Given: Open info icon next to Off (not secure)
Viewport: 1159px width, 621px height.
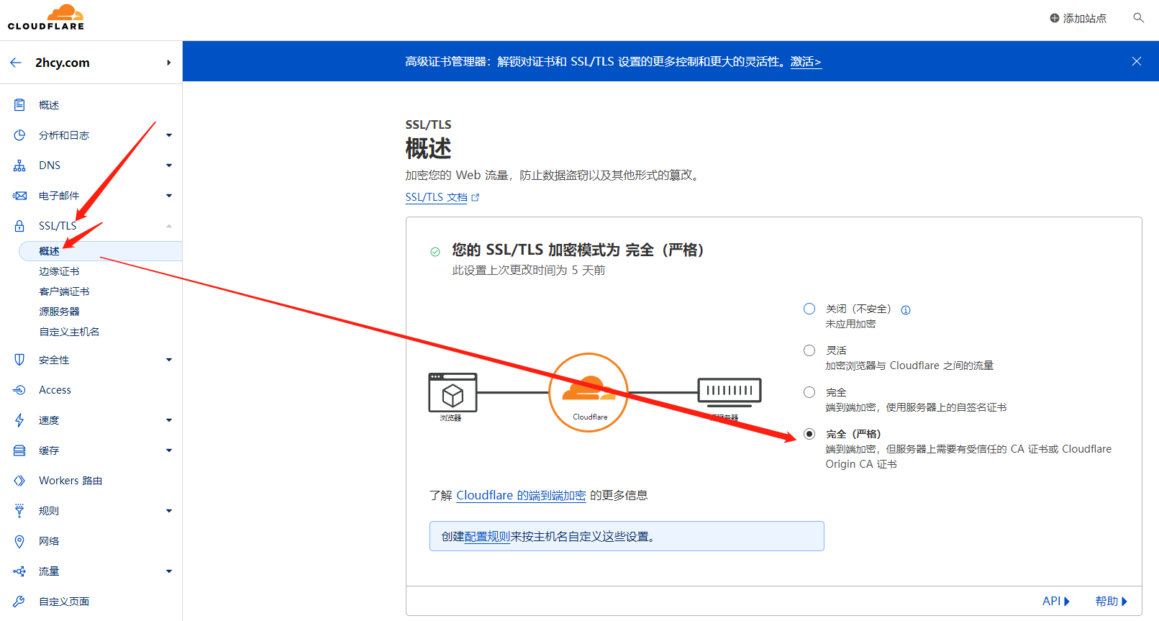Looking at the screenshot, I should click(x=906, y=310).
